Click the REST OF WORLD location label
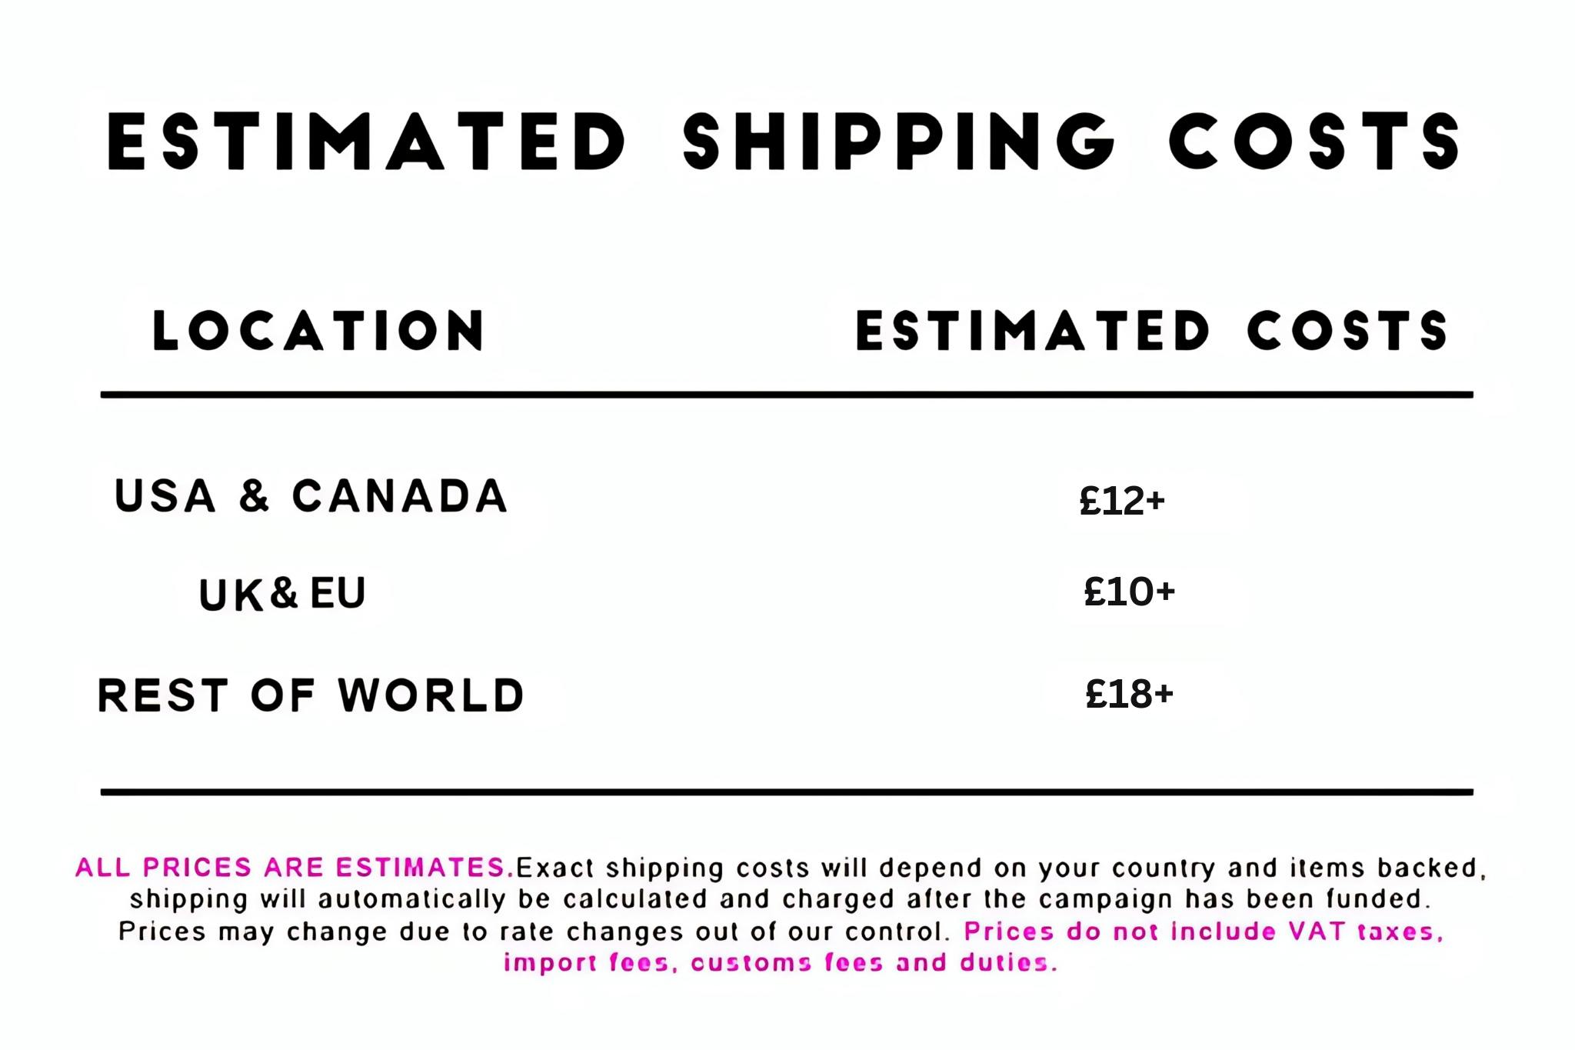1575x1050 pixels. (311, 695)
